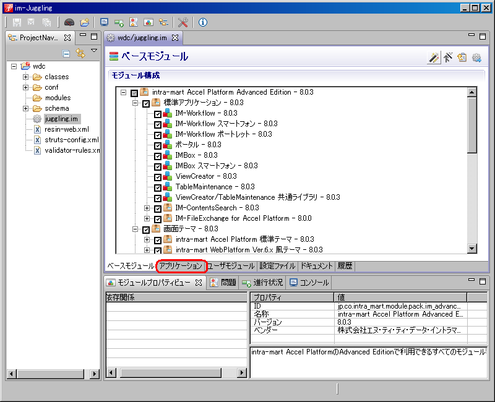Expand IM-ContentsSearch - 8.0.3 node

147,208
